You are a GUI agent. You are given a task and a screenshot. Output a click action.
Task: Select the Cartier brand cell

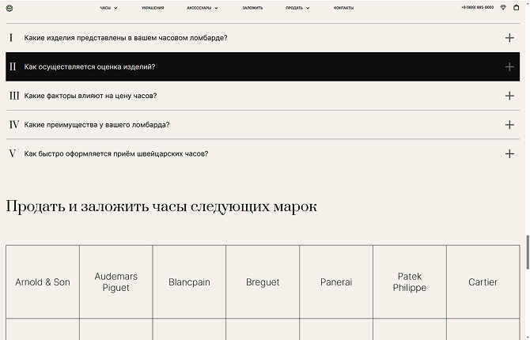pos(483,281)
